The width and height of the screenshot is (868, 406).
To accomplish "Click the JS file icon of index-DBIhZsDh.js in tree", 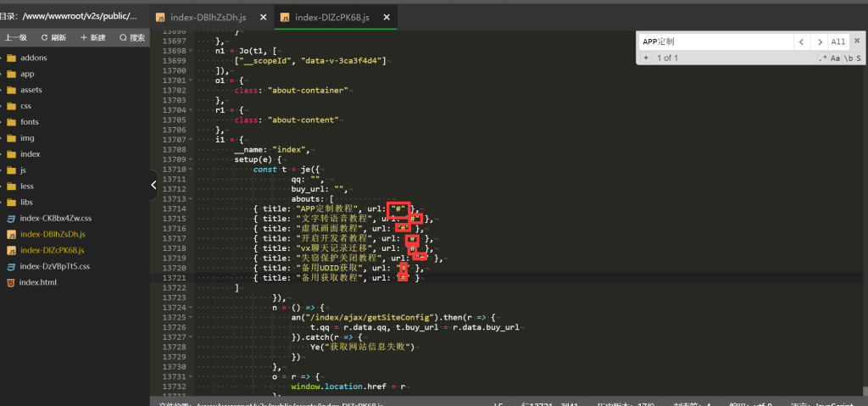I will (x=10, y=234).
